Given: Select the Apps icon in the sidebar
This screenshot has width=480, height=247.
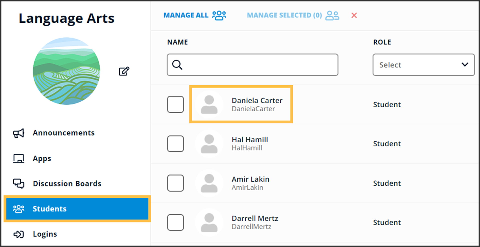Looking at the screenshot, I should tap(18, 158).
